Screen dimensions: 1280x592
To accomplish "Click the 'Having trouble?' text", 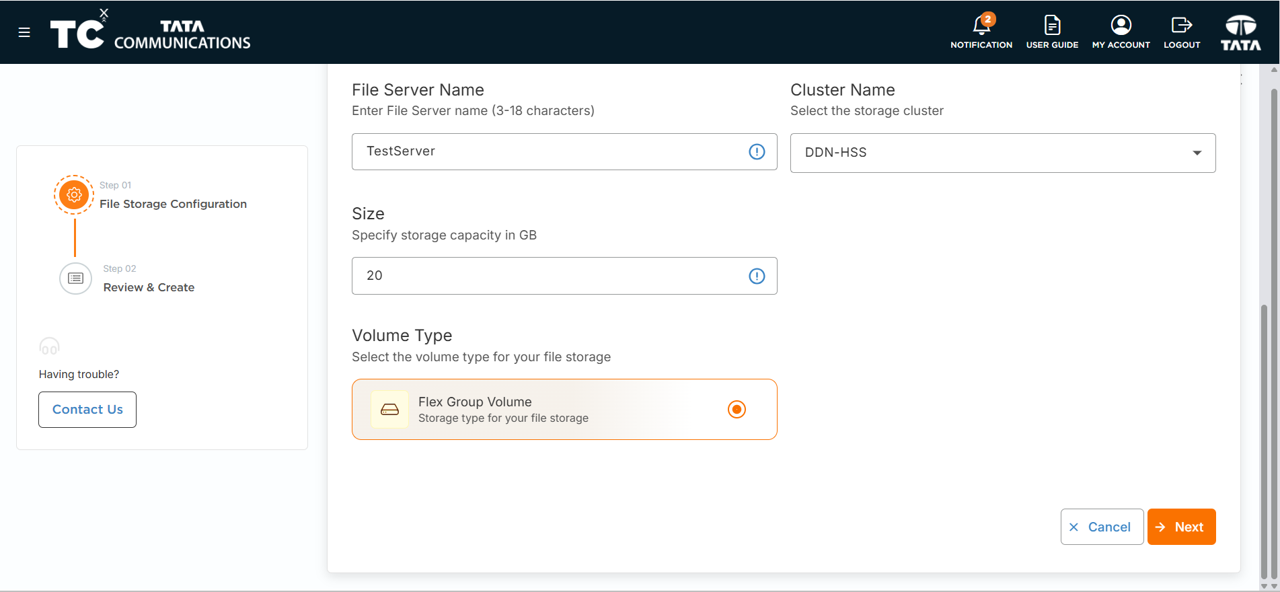I will pos(79,374).
